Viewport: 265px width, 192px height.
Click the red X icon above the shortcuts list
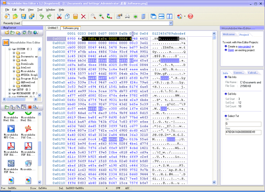(30, 107)
